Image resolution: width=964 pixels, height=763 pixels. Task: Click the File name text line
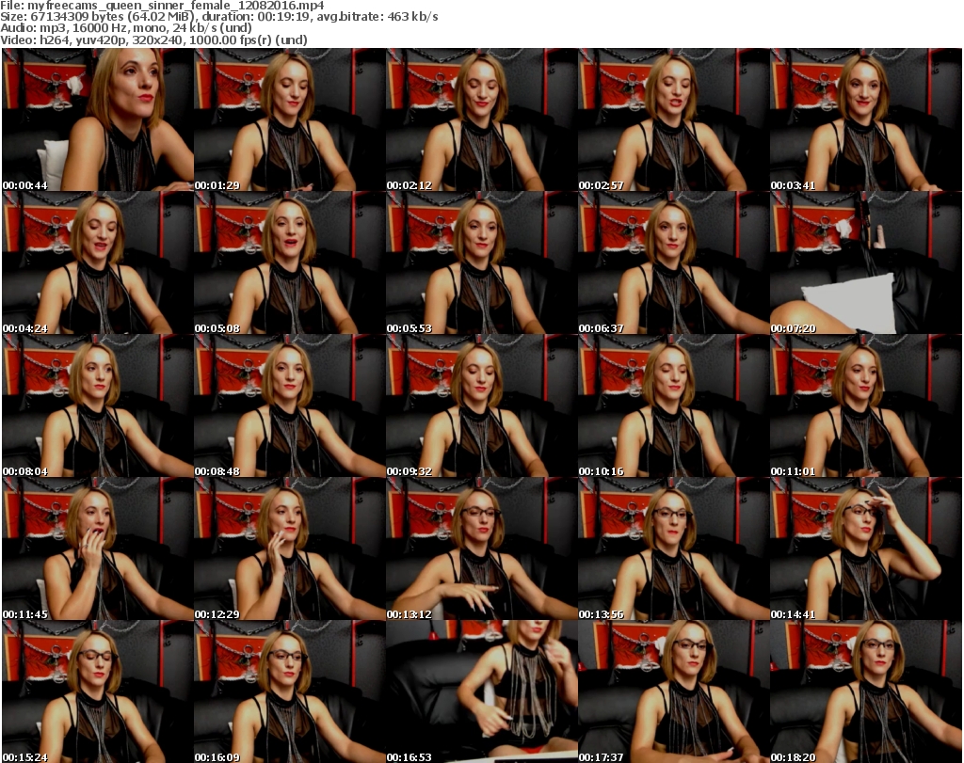coord(162,6)
